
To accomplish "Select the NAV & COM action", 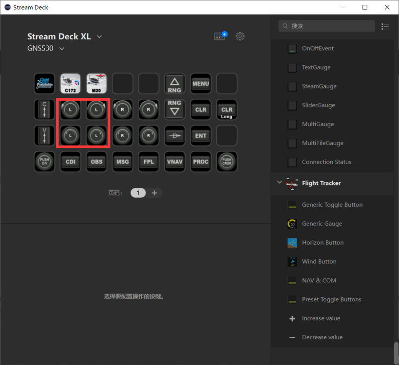I will coord(319,280).
